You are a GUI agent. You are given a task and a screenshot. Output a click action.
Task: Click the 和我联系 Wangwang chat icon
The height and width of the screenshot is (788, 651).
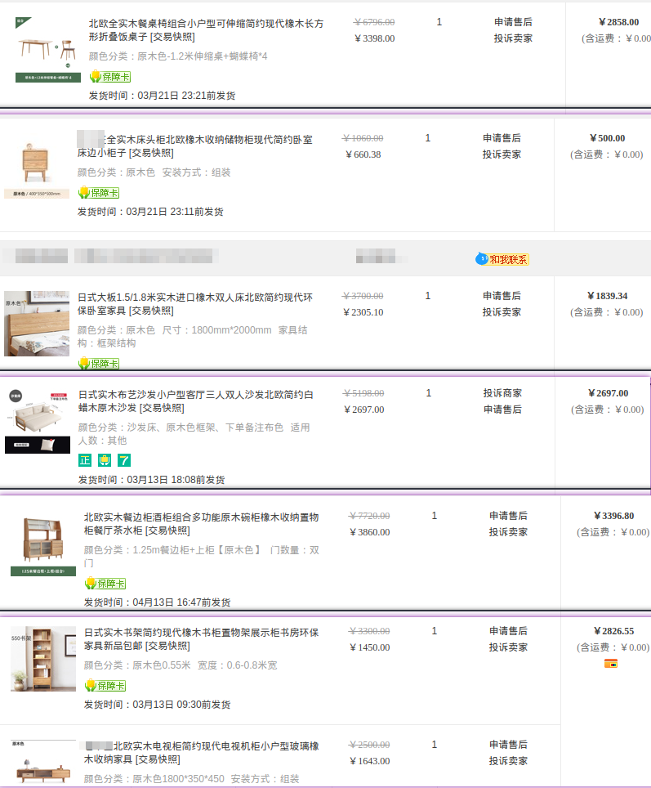pyautogui.click(x=502, y=259)
